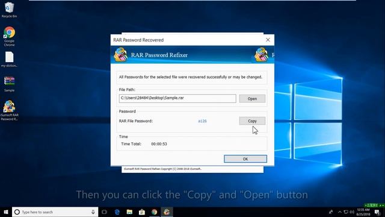Open File Explorer from taskbar
The image size is (385, 217).
point(129,212)
